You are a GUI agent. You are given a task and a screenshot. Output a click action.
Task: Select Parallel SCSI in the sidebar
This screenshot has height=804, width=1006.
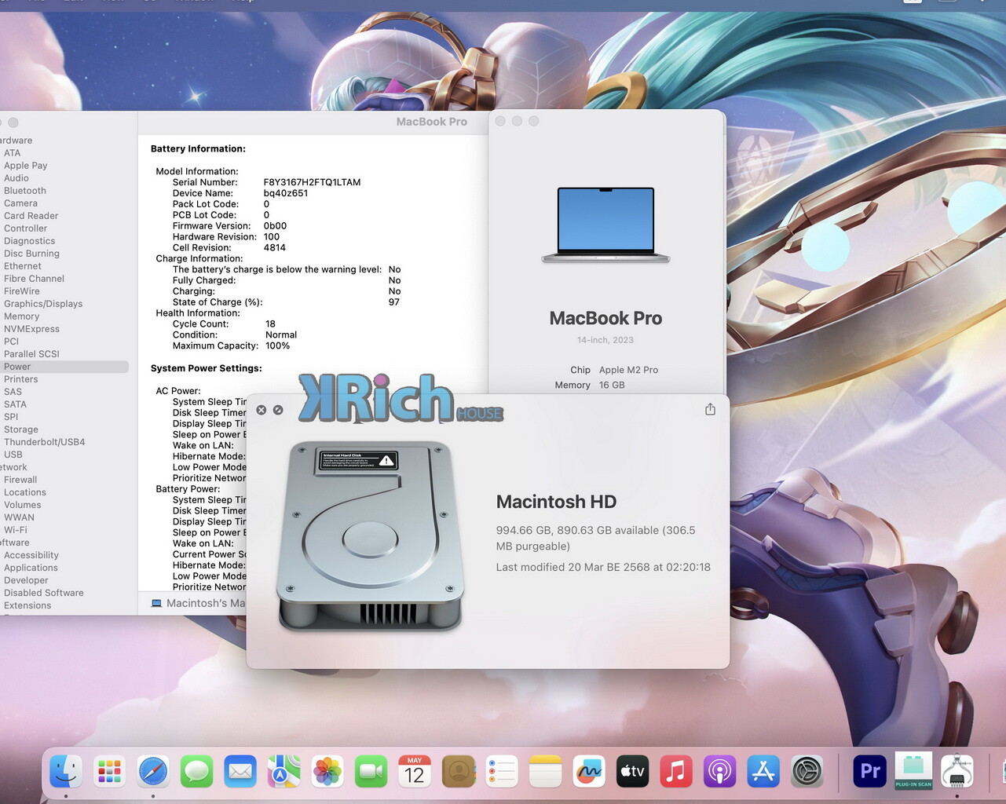(x=31, y=354)
